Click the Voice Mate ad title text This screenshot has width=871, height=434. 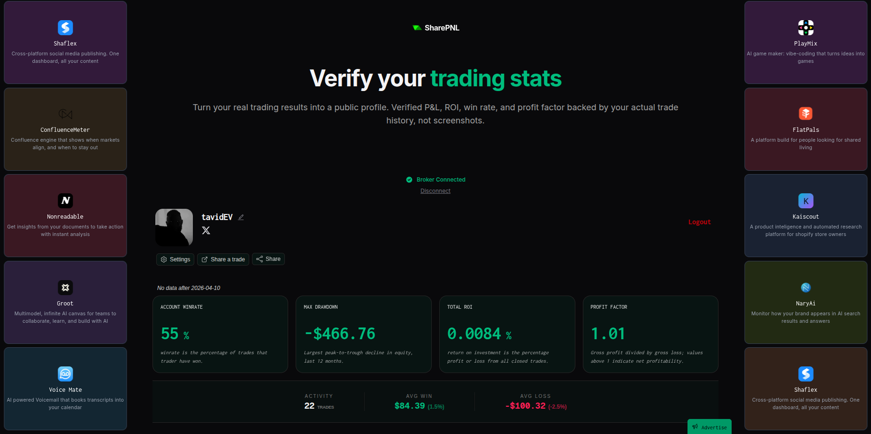click(x=65, y=390)
